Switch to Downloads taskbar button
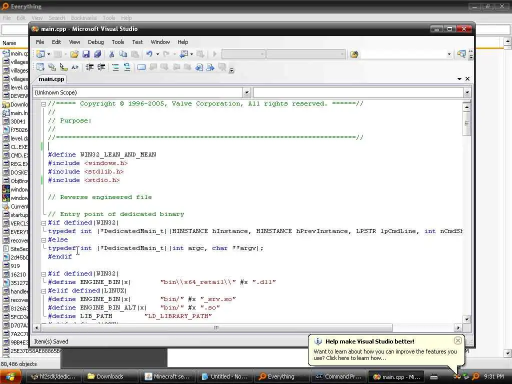 (110, 377)
